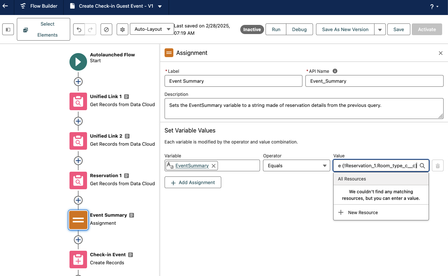
Task: Click the "Autolaunched Flow" label
Action: (112, 55)
